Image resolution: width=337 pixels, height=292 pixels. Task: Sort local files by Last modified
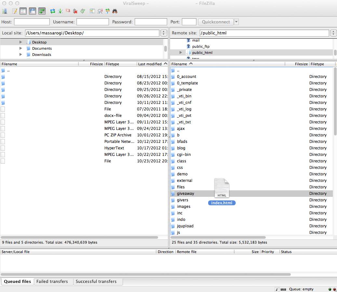(x=152, y=64)
